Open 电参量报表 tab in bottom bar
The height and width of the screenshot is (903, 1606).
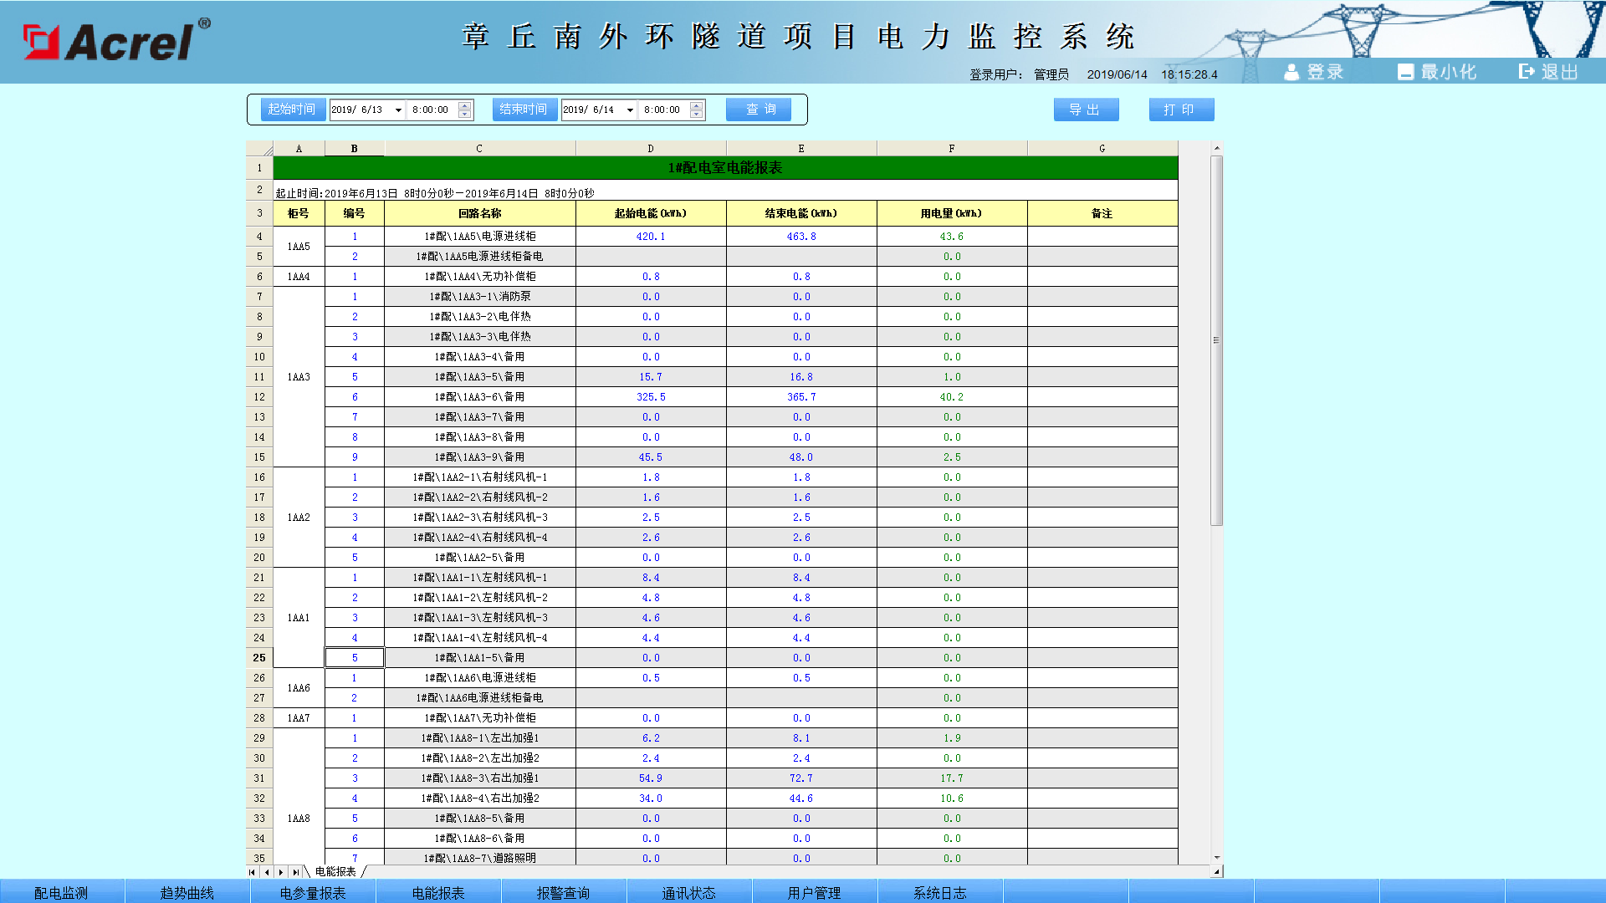coord(313,892)
